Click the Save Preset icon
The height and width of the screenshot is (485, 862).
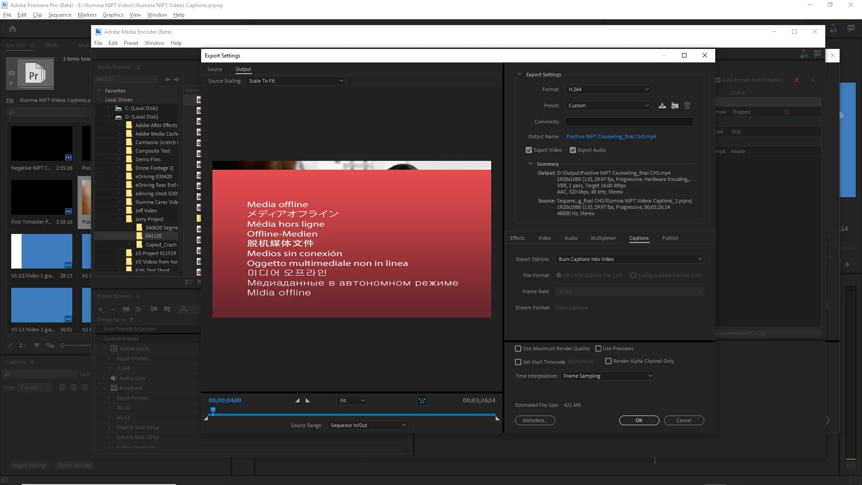pyautogui.click(x=662, y=106)
